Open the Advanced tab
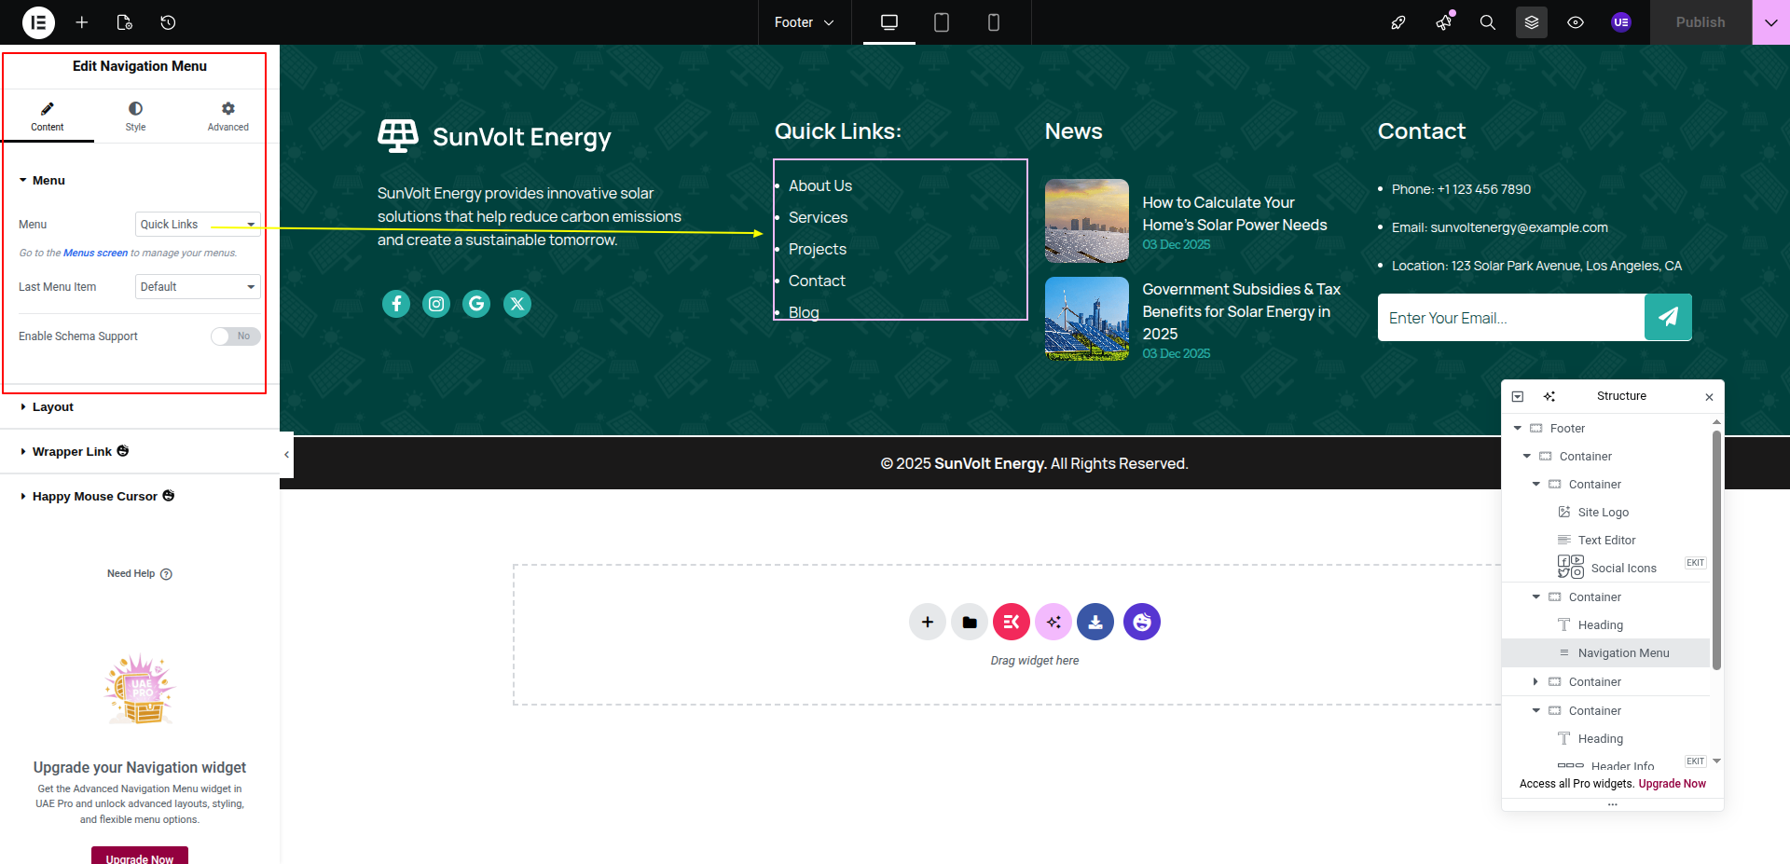1790x864 pixels. (x=227, y=117)
